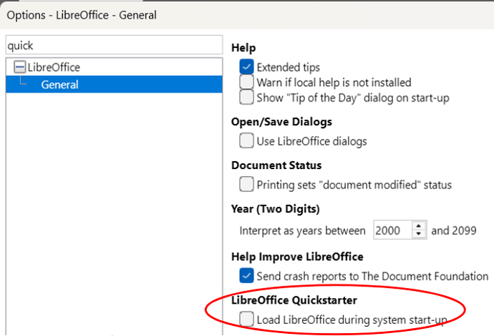494x336 pixels.
Task: Enable 'Warn if local help is not installed'
Action: click(x=247, y=82)
